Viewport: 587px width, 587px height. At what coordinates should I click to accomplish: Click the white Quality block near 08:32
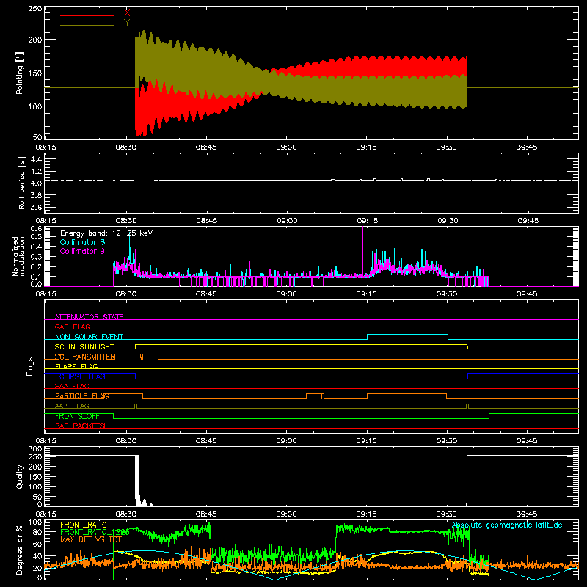(137, 479)
